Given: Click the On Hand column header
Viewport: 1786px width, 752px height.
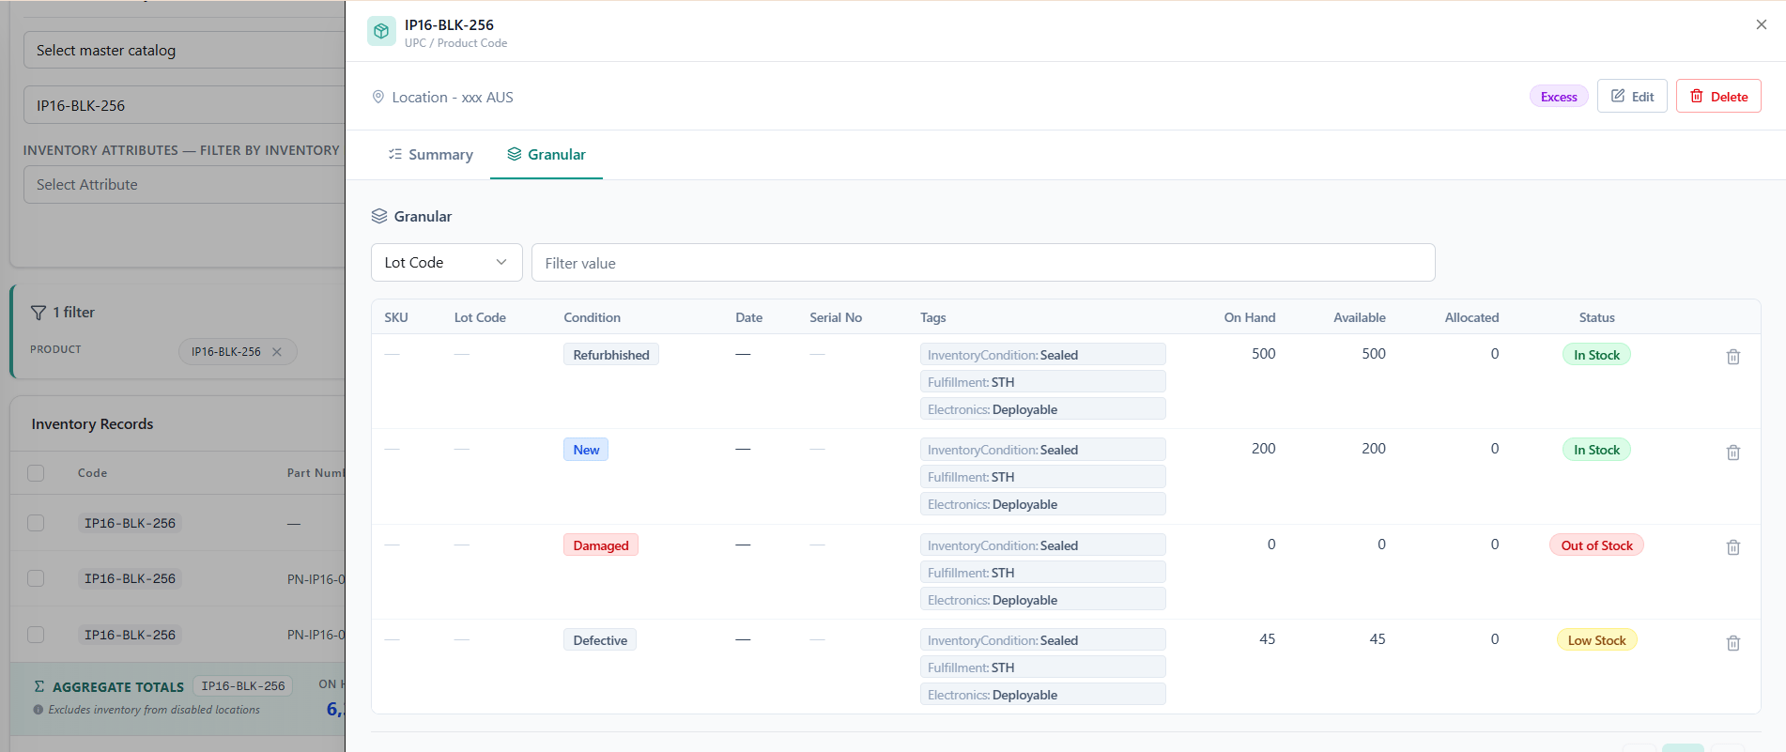Looking at the screenshot, I should [1249, 317].
